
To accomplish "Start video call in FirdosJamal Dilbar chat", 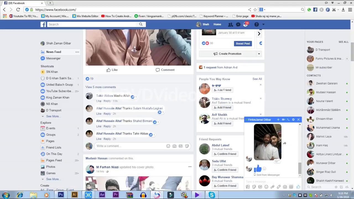I will click(x=283, y=120).
